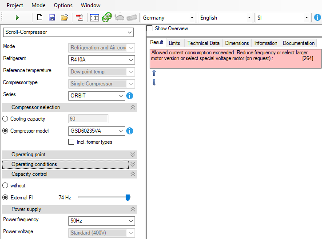Open a project with the folder icon
322x239 pixels.
64,18
